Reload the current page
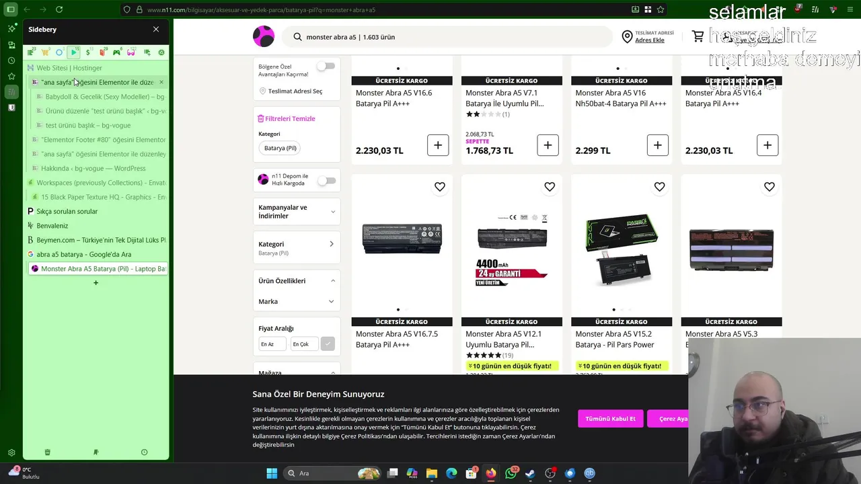The width and height of the screenshot is (861, 484). 59,9
